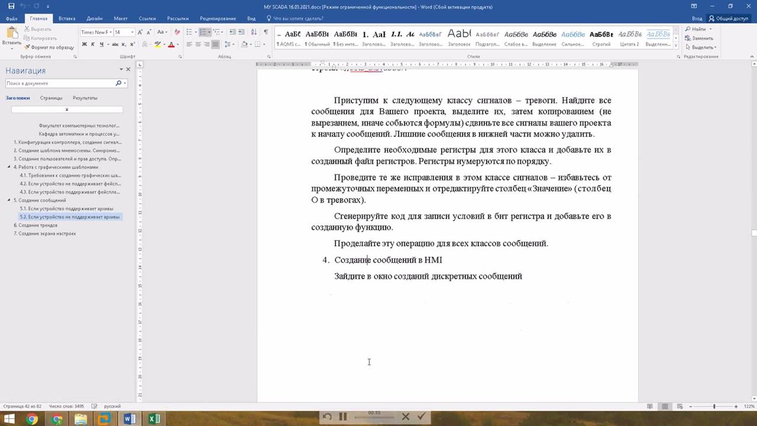Click the Sort icon
This screenshot has height=426, width=757.
[253, 32]
